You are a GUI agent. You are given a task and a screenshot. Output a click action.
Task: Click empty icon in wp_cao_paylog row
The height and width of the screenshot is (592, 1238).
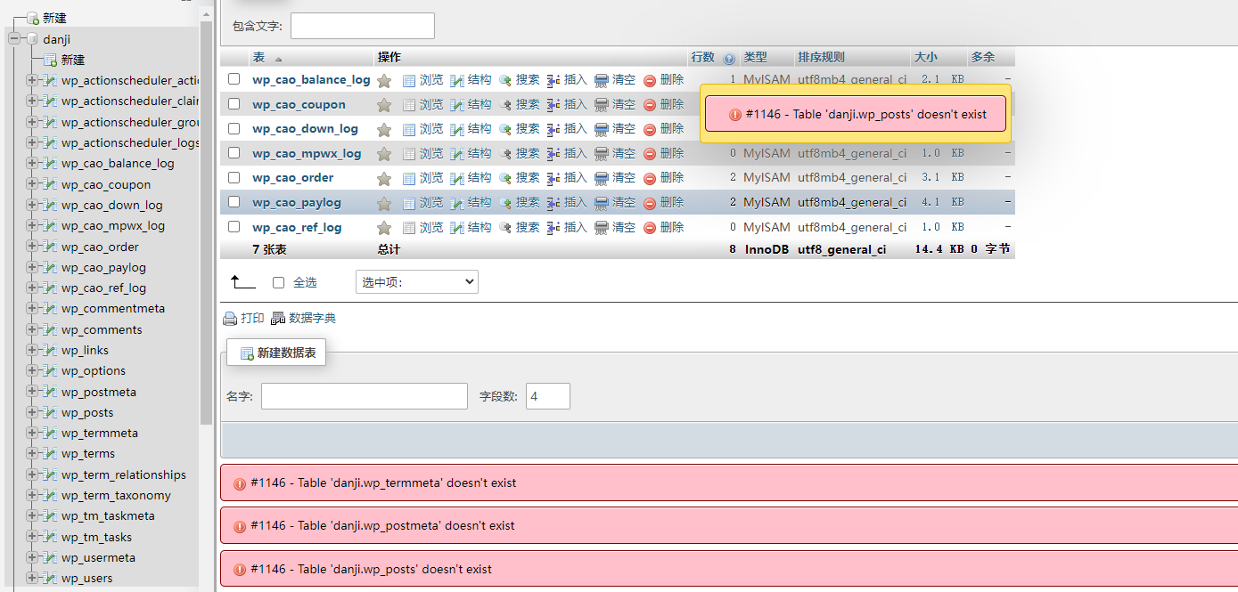coord(602,203)
